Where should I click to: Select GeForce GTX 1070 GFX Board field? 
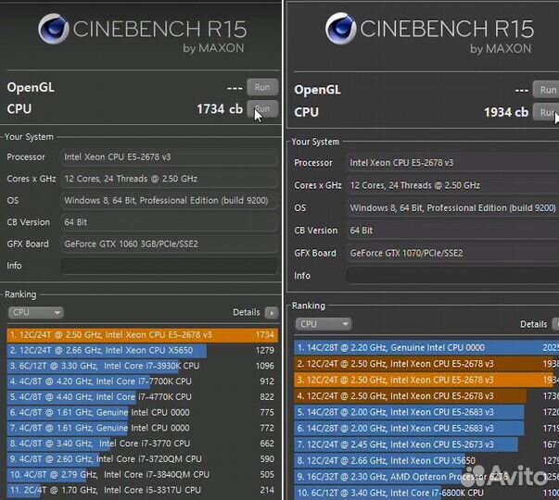tap(452, 253)
